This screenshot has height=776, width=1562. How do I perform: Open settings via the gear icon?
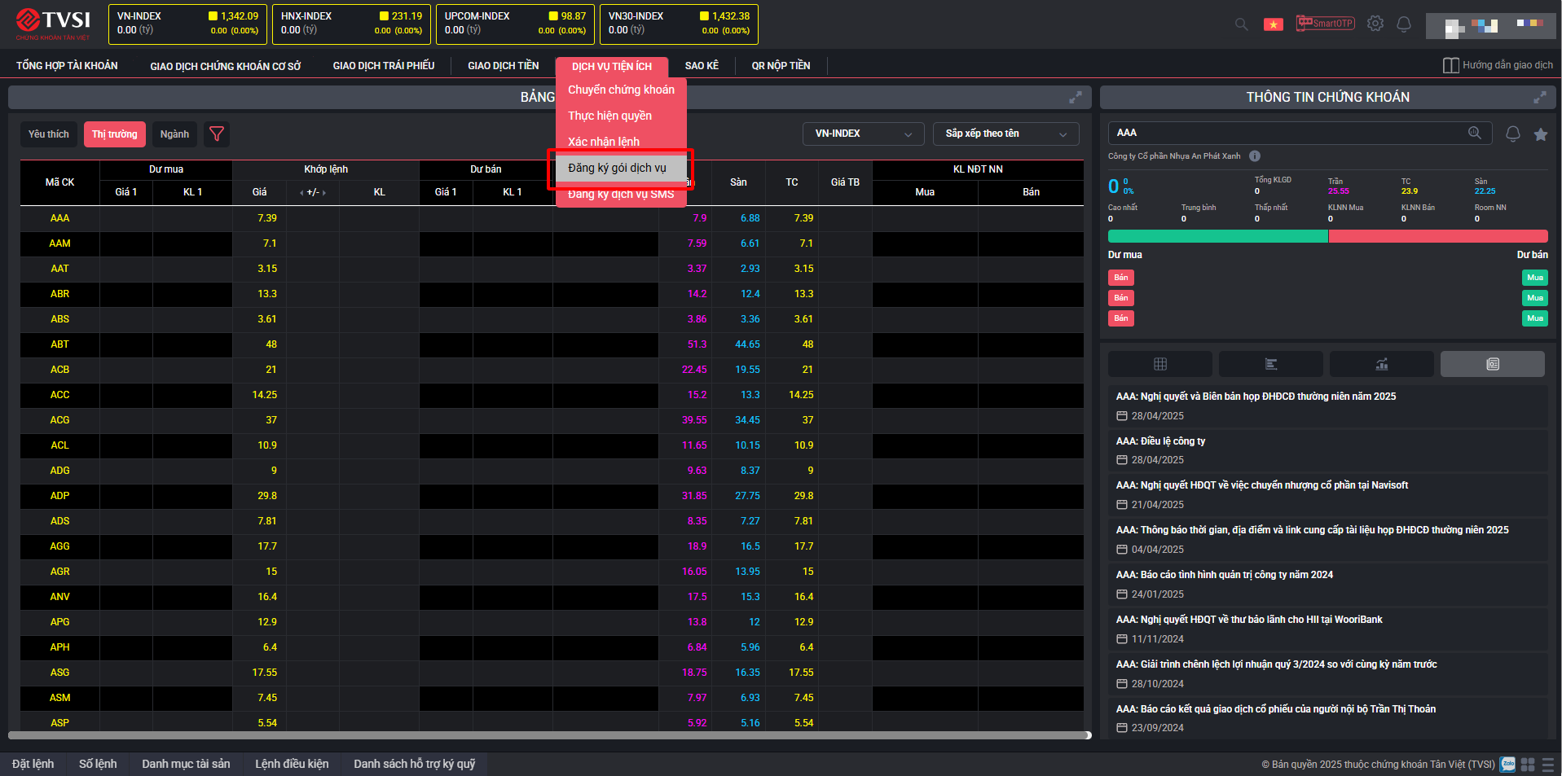click(x=1375, y=24)
